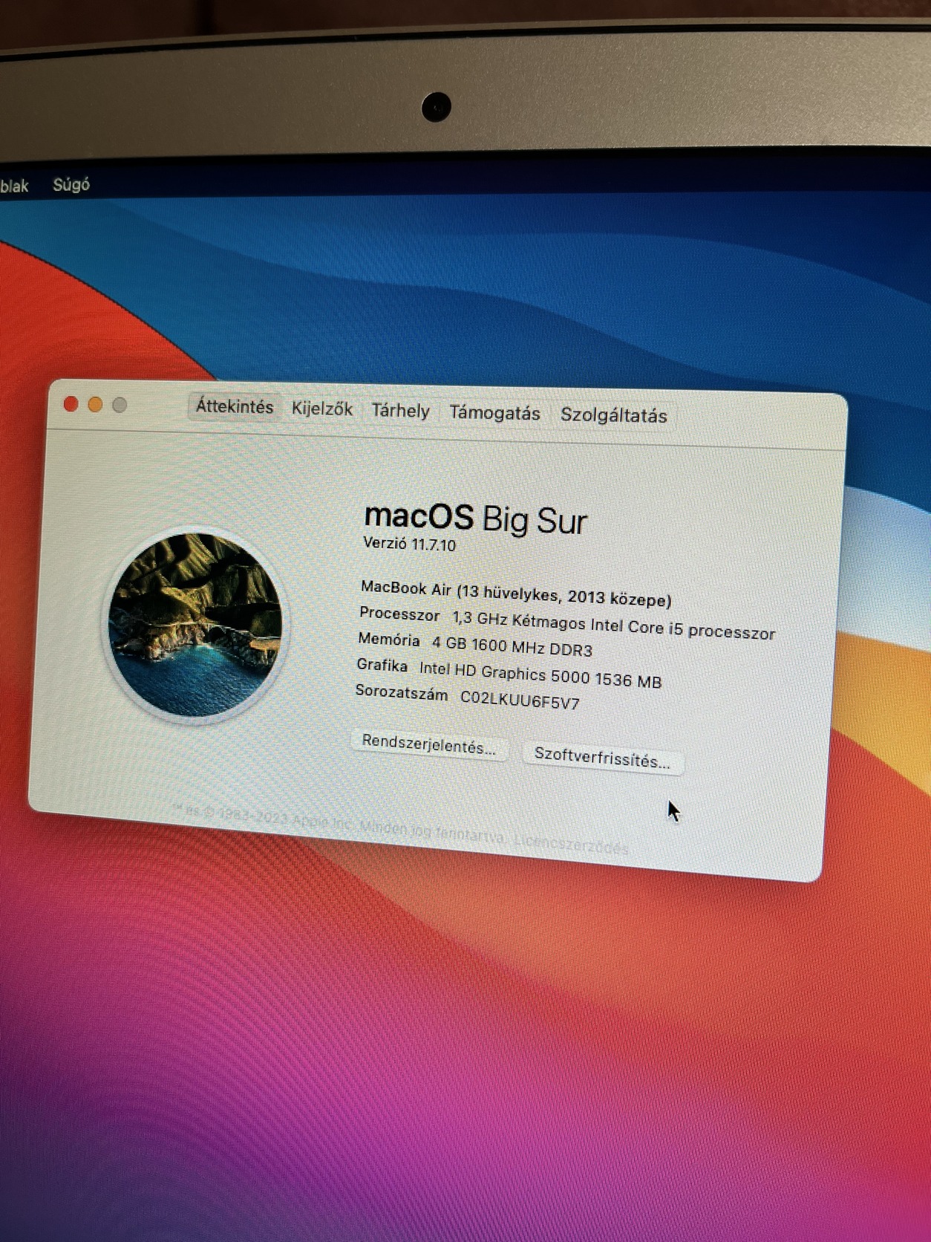
Task: Click the gray zoom window button
Action: pyautogui.click(x=120, y=405)
